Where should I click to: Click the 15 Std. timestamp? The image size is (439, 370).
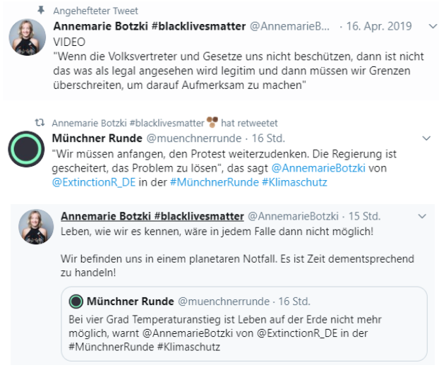[x=364, y=215]
